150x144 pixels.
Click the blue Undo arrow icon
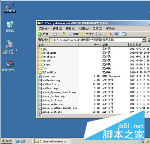[x=117, y=34]
